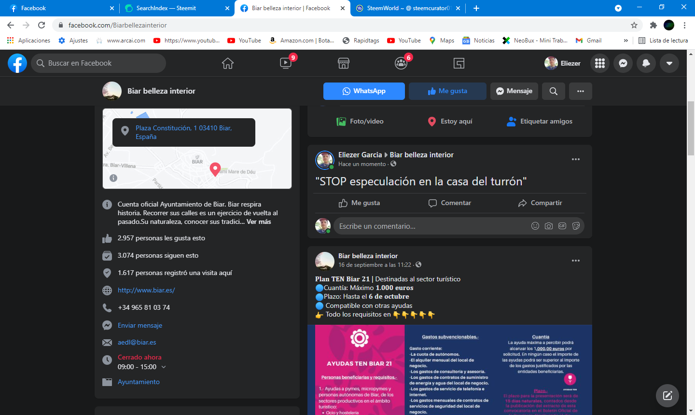
Task: Open the Facebook menu grid icon
Action: click(600, 63)
